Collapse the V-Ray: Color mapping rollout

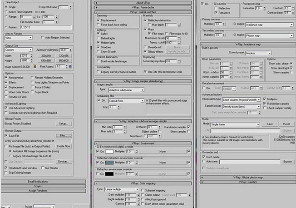pyautogui.click(x=143, y=183)
